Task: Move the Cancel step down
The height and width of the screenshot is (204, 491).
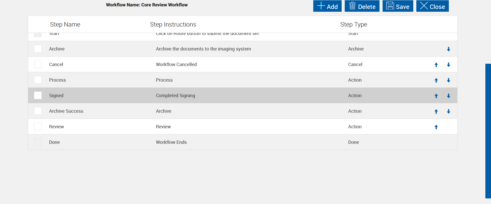Action: [449, 65]
